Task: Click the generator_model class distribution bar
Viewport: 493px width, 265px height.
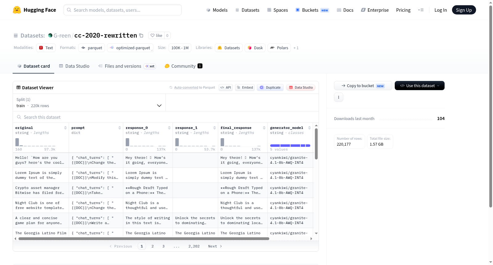Action: (x=290, y=146)
